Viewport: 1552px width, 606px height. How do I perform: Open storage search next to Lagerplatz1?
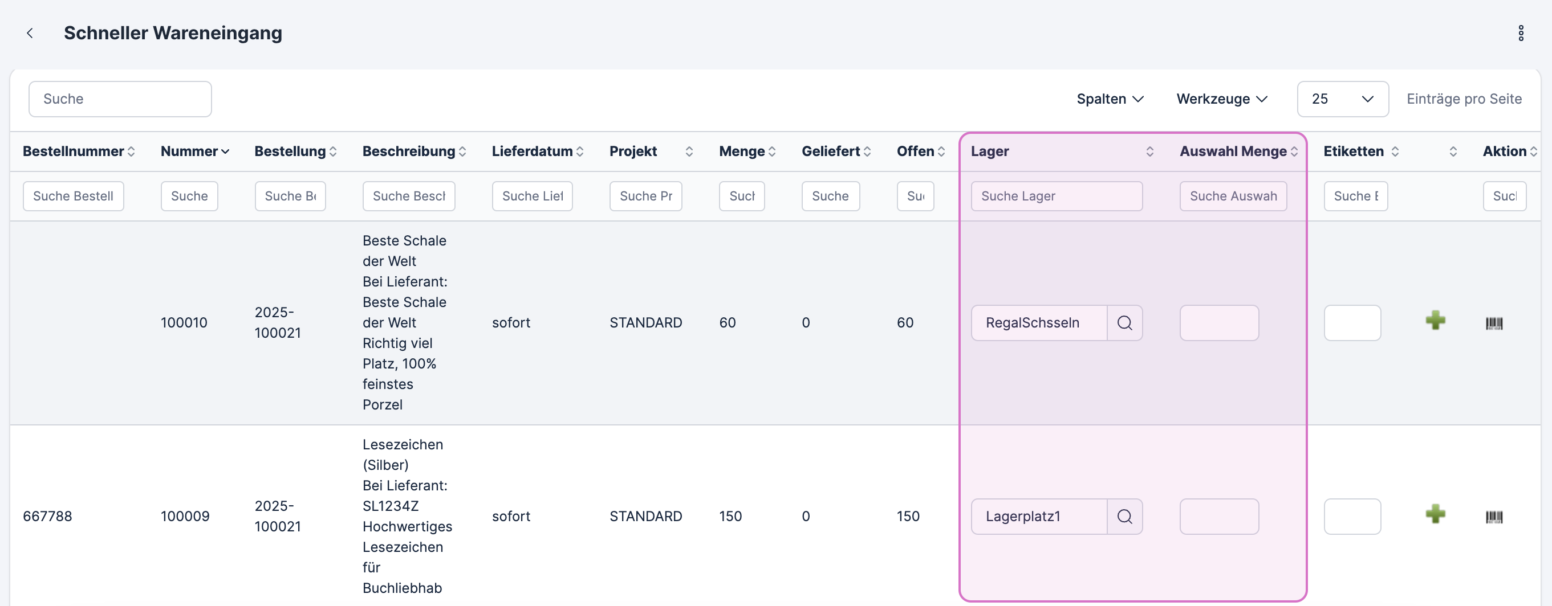click(1124, 517)
